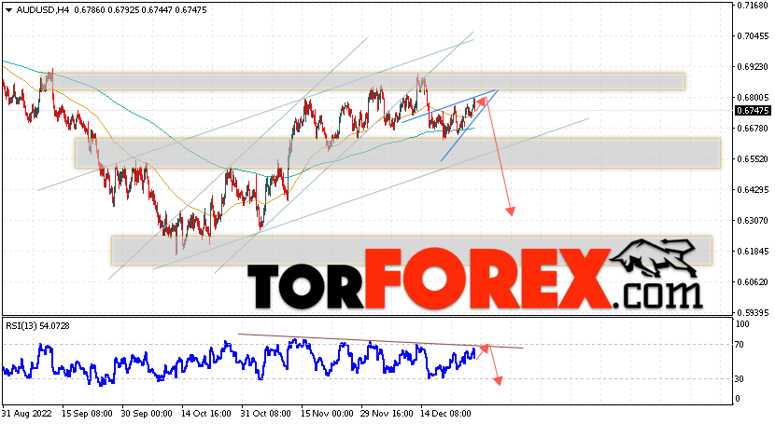Image resolution: width=775 pixels, height=424 pixels.
Task: Click the RSI(13) 54.0728 indicator label
Action: pyautogui.click(x=37, y=326)
